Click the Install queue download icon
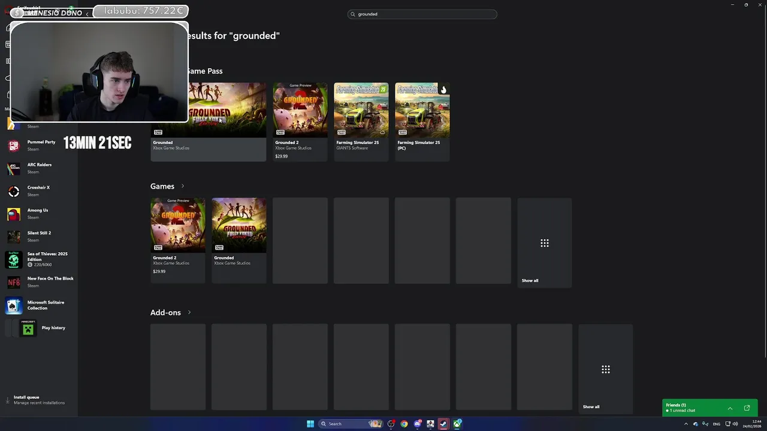Image resolution: width=767 pixels, height=431 pixels. coord(8,399)
